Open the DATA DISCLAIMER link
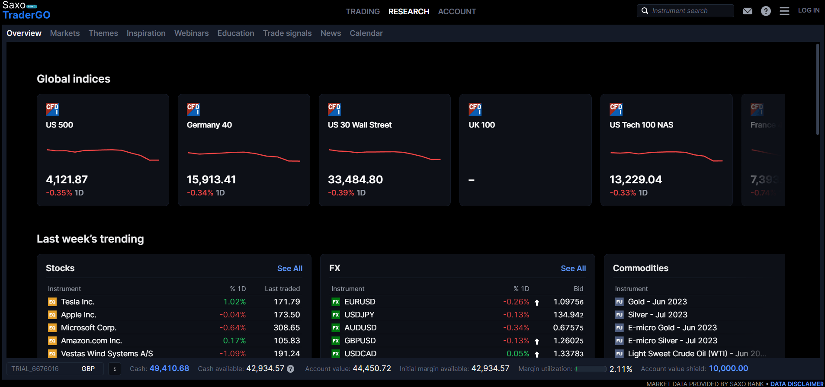This screenshot has width=825, height=387. pyautogui.click(x=797, y=384)
